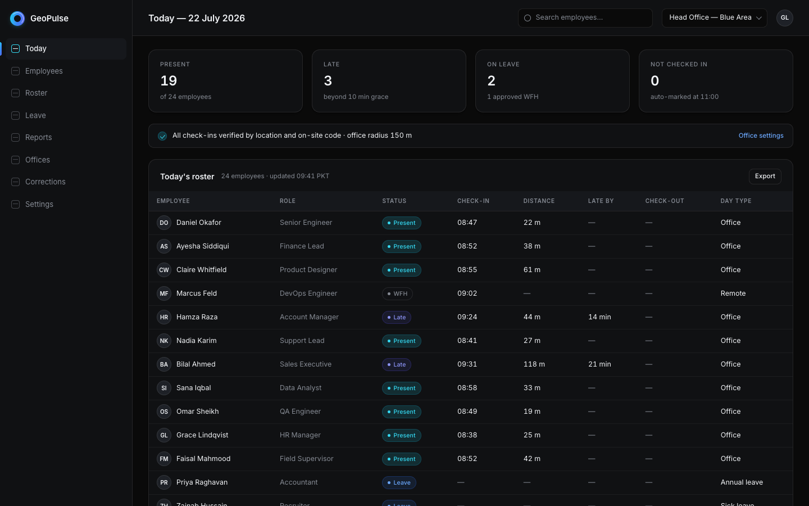Click the Roster sidebar icon
The image size is (809, 506).
[16, 93]
